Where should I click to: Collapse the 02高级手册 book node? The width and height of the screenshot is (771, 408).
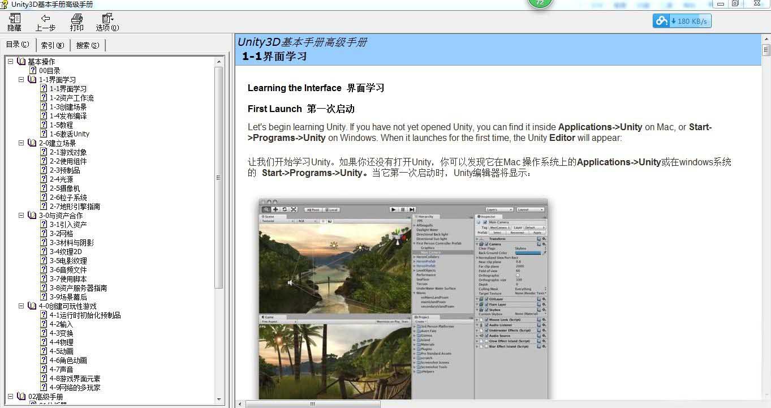tap(11, 396)
